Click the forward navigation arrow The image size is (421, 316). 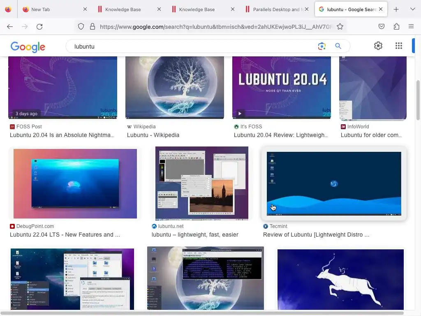[25, 27]
